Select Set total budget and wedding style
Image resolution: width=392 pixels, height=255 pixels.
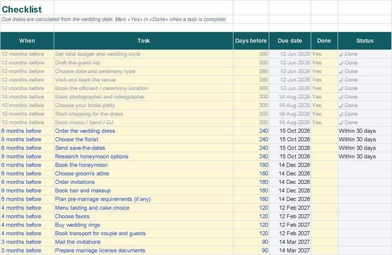144,54
